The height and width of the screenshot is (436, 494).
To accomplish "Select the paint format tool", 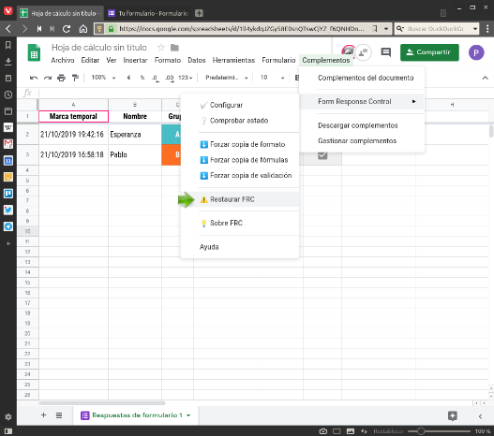I will pyautogui.click(x=75, y=78).
